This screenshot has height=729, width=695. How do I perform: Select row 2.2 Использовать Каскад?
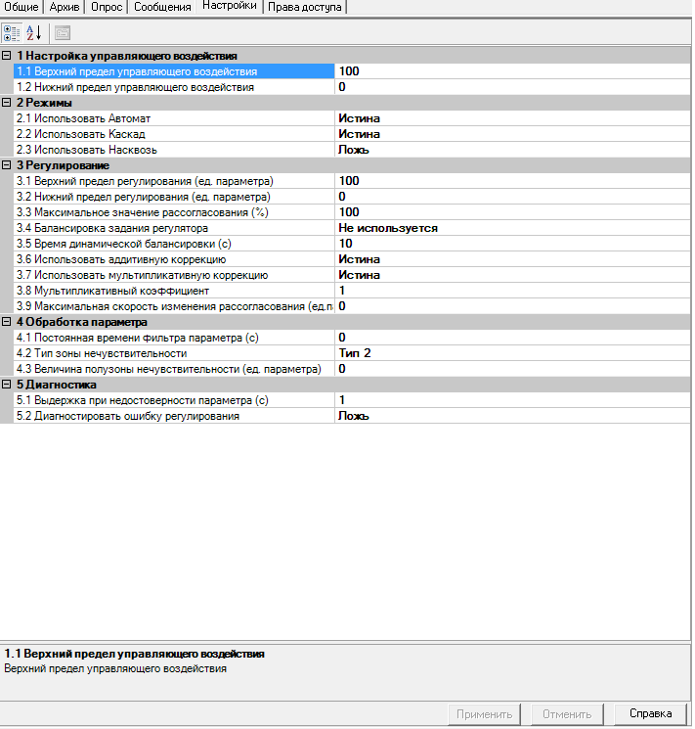(174, 134)
